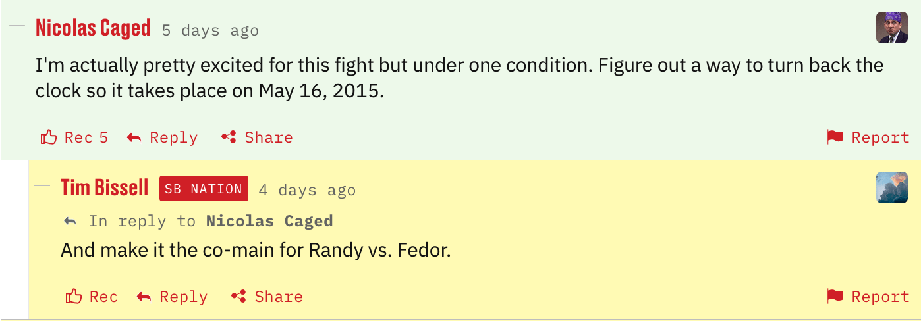The height and width of the screenshot is (321, 921).
Task: Collapse Tim Bissell's reply
Action: (x=42, y=185)
